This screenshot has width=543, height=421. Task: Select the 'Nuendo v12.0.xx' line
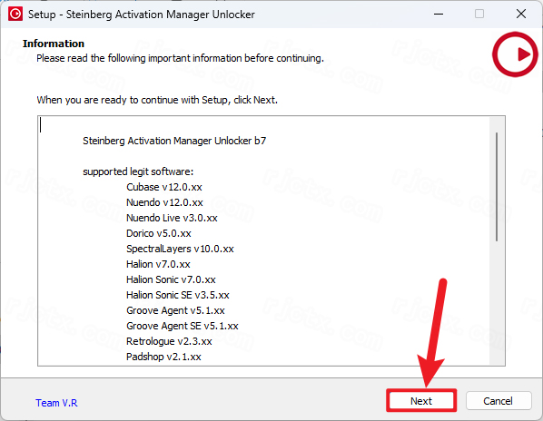tap(164, 202)
